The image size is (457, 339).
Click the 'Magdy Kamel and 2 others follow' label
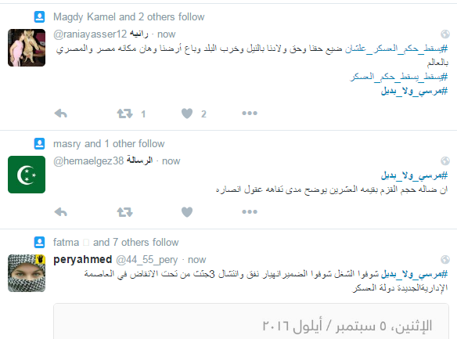[x=129, y=17]
